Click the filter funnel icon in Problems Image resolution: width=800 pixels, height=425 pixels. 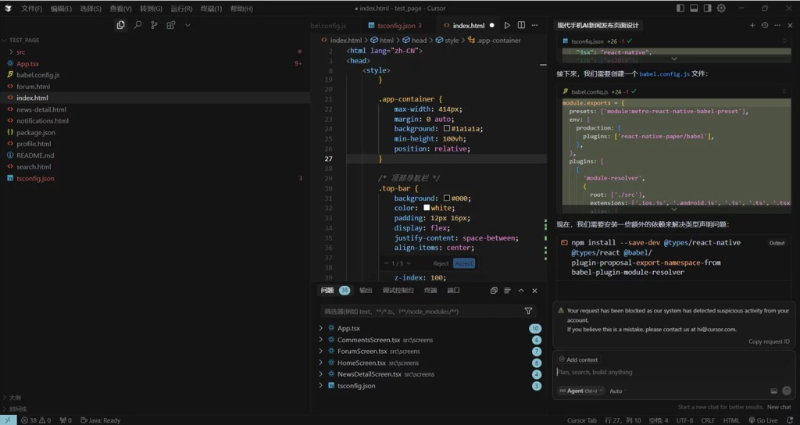(x=528, y=311)
